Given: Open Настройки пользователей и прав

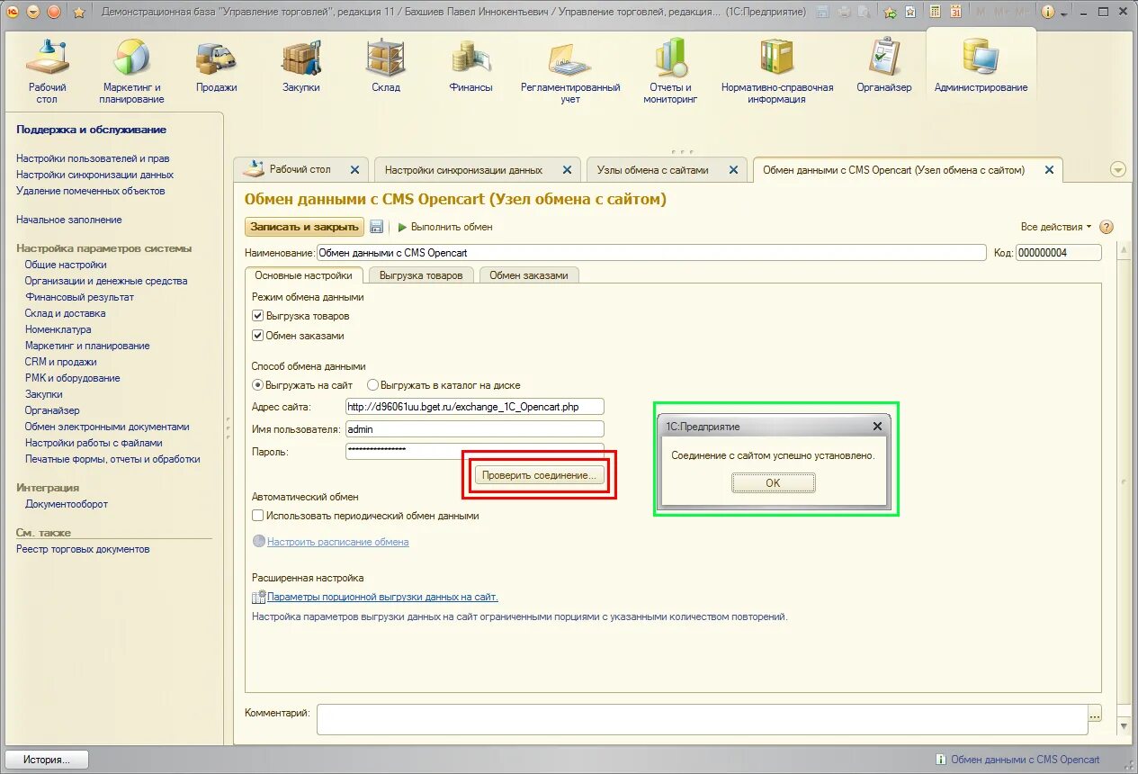Looking at the screenshot, I should [93, 158].
